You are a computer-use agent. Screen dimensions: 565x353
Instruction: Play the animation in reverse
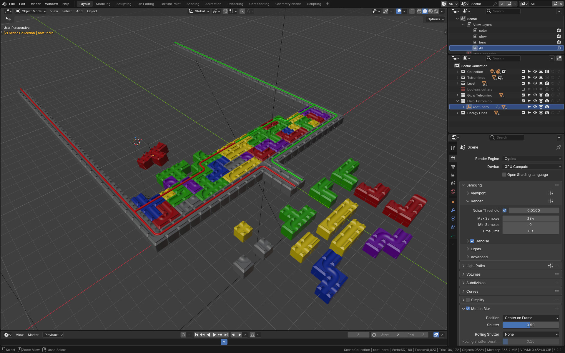tap(208, 335)
